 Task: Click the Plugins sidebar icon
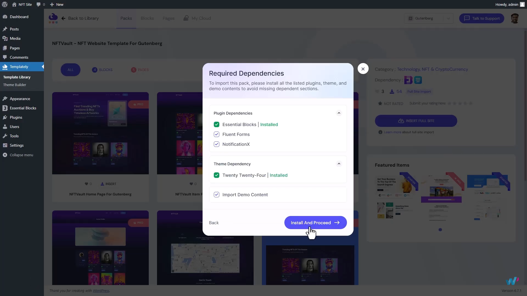click(5, 117)
